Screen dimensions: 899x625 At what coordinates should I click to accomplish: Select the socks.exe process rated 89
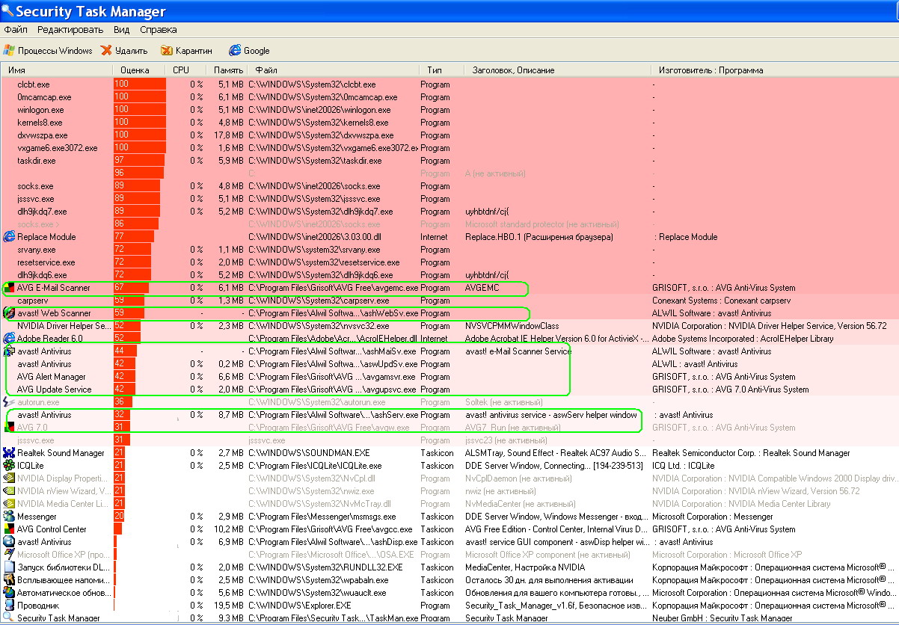(x=449, y=186)
